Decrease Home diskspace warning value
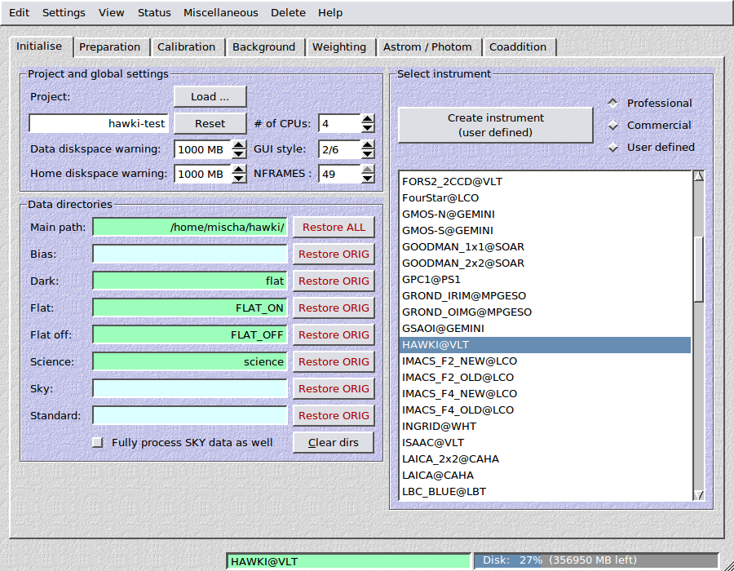The width and height of the screenshot is (734, 571). coord(239,179)
